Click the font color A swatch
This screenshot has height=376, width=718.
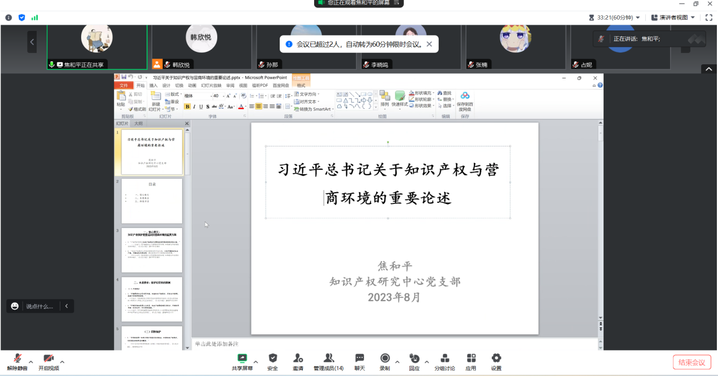pos(241,107)
